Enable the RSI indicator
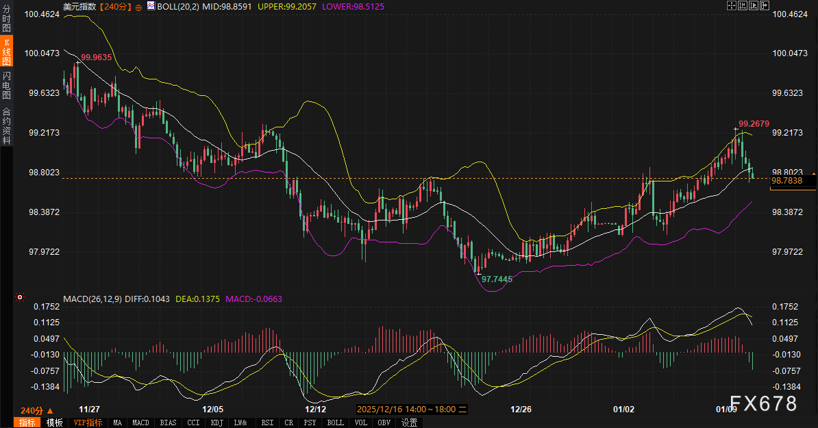The width and height of the screenshot is (818, 428). (267, 423)
